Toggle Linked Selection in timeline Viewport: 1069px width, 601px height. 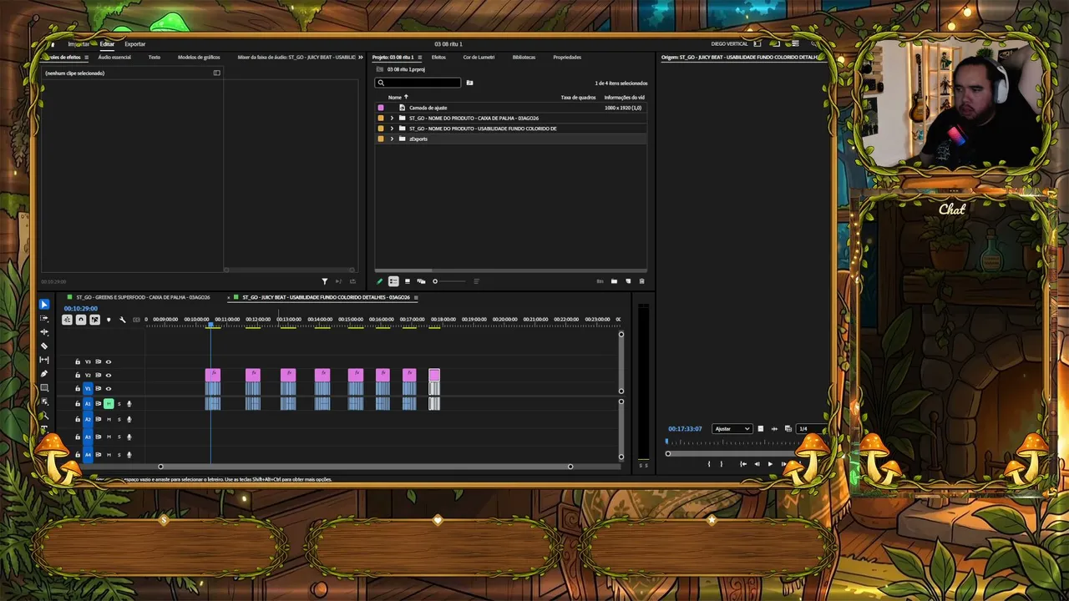94,320
